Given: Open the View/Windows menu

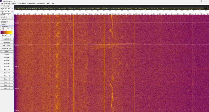Looking at the screenshot, I should coord(41,4).
